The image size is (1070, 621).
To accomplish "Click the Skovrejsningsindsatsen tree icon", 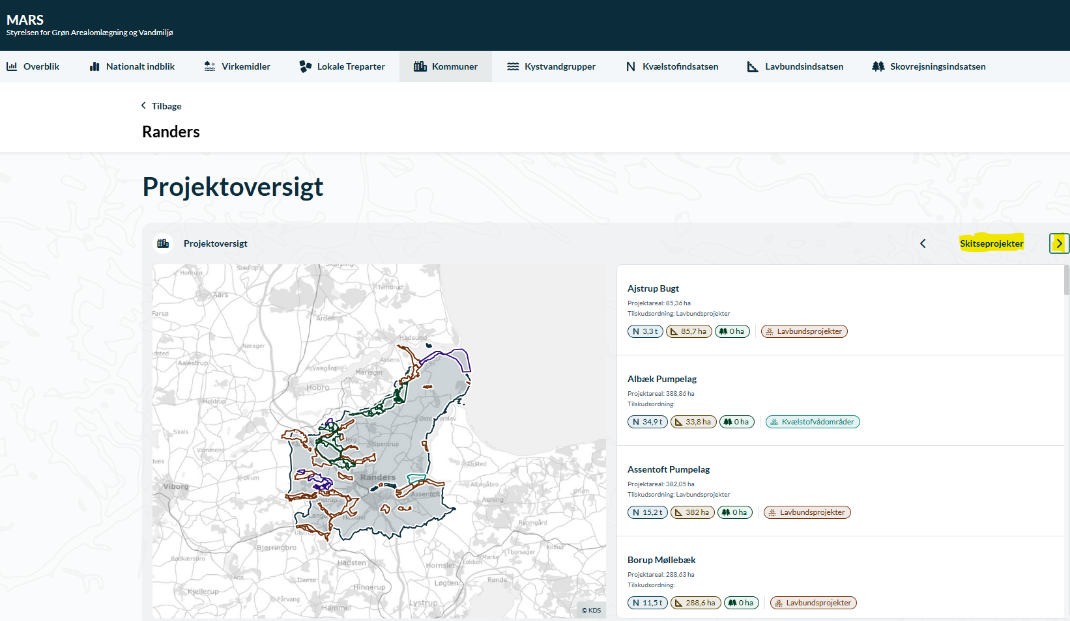I will (878, 66).
